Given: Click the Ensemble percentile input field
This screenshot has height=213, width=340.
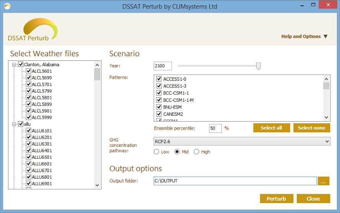Looking at the screenshot, I should (215, 128).
